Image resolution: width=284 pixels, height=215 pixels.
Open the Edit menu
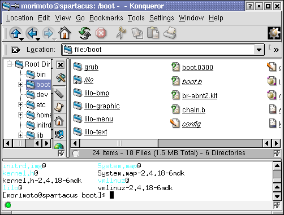point(44,18)
